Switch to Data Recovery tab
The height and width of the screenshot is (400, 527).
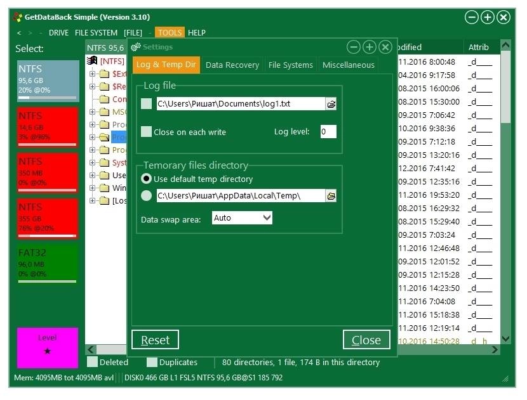tap(232, 65)
